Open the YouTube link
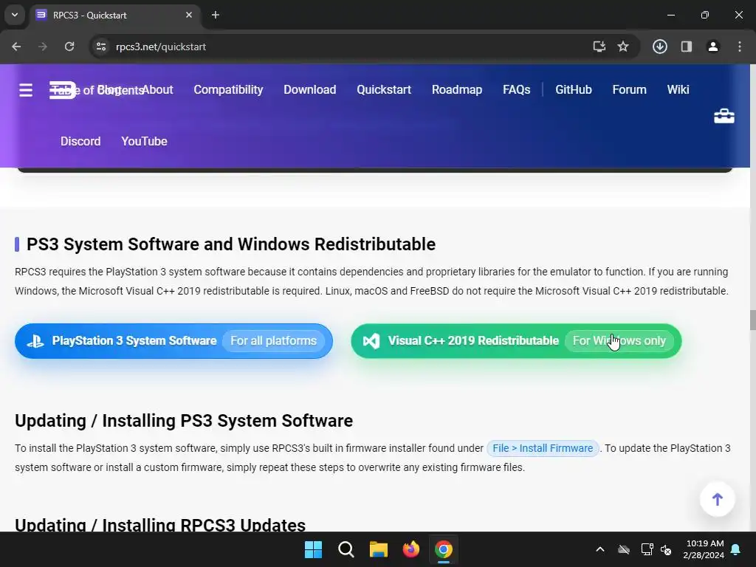The width and height of the screenshot is (756, 567). coord(144,141)
